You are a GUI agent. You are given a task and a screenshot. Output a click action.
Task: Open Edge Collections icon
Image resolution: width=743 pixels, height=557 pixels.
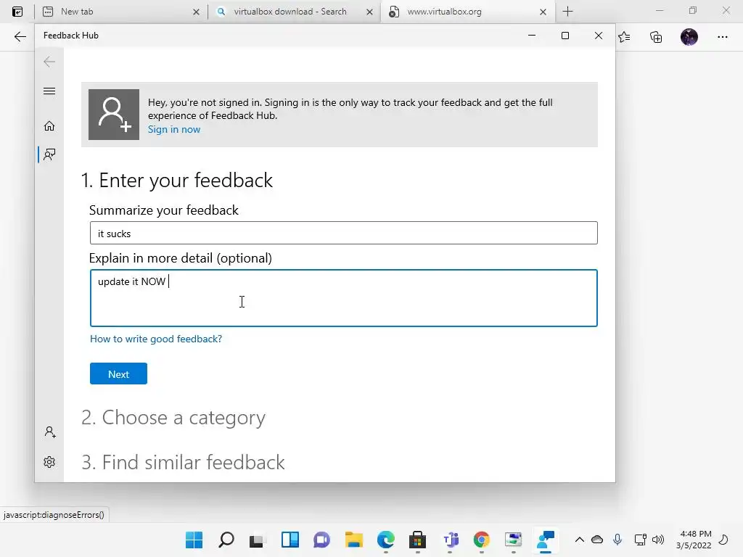tap(656, 37)
